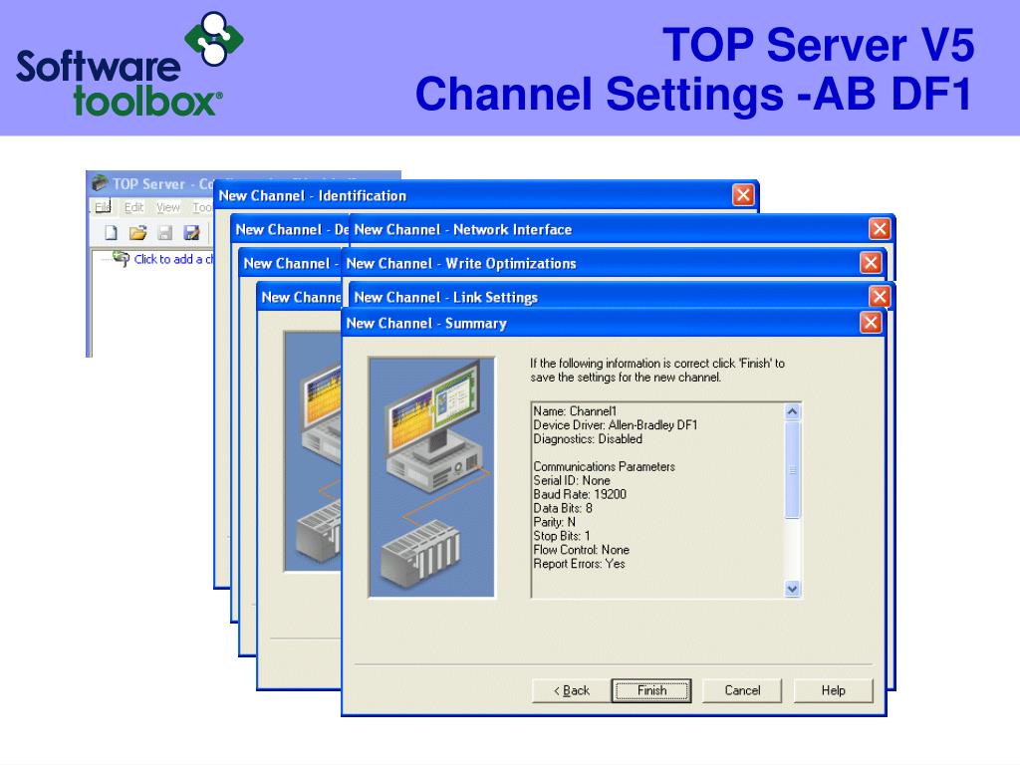Click the 'Data Bits: 8' line
Viewport: 1020px width, 765px height.
(x=563, y=508)
